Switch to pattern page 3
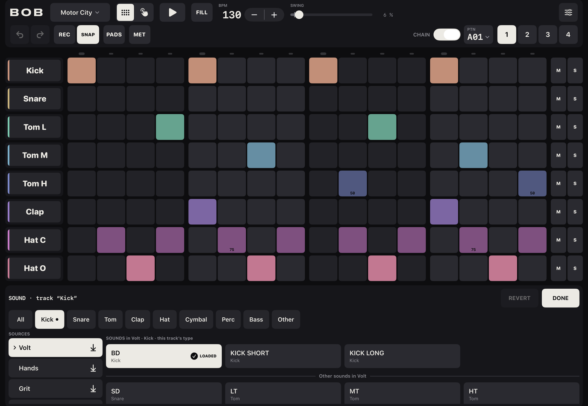Viewport: 588px width, 406px height. click(547, 35)
